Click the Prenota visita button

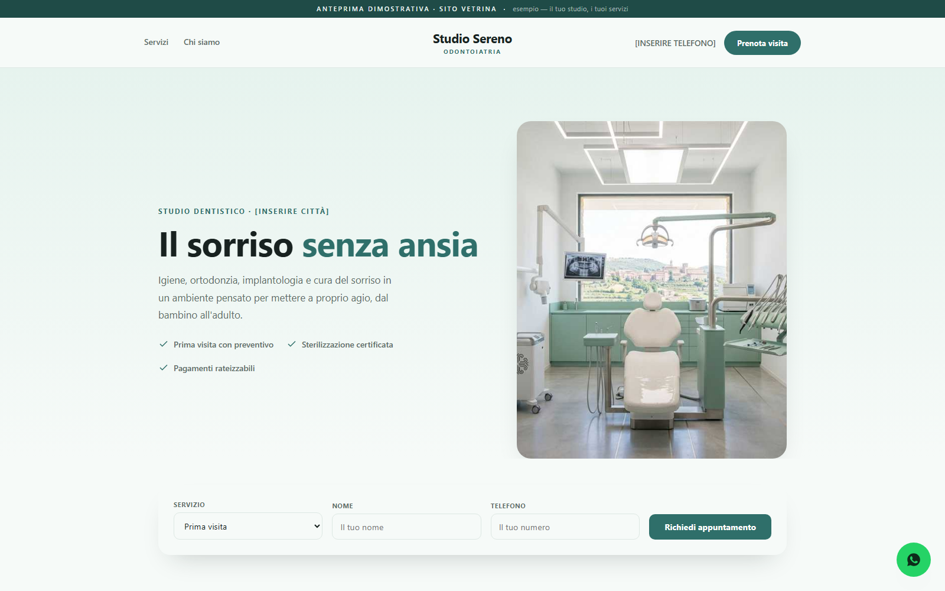coord(762,43)
